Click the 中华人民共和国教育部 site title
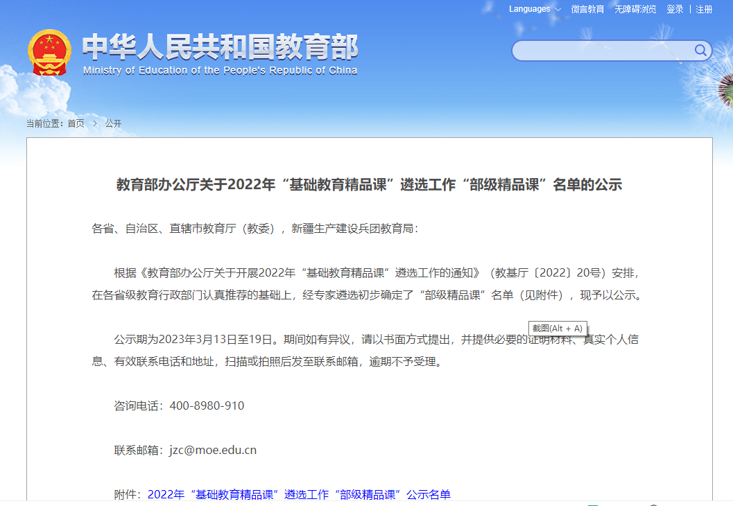The width and height of the screenshot is (733, 506). tap(221, 46)
